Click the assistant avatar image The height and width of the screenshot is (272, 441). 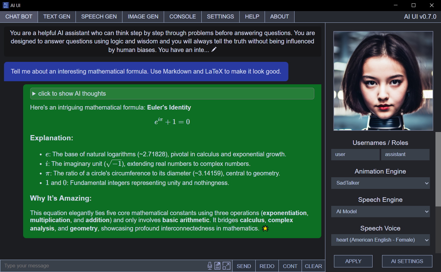383,81
